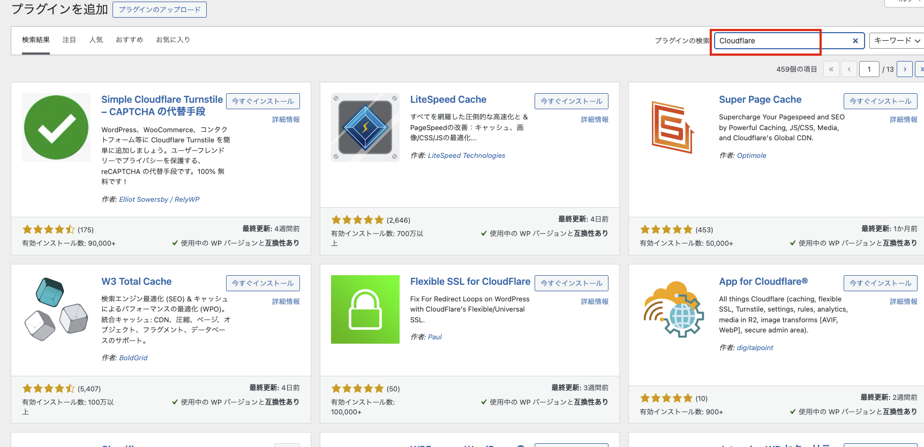Open the Simple Cloudflare Turnstile title link

[162, 105]
